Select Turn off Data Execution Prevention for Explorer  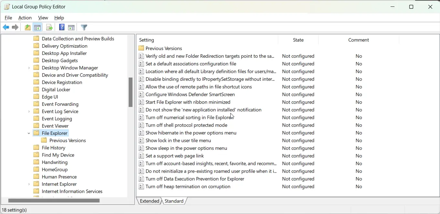click(195, 179)
